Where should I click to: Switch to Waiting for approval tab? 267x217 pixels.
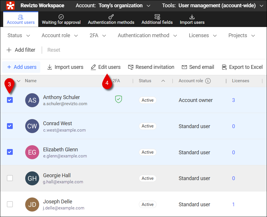(61, 19)
